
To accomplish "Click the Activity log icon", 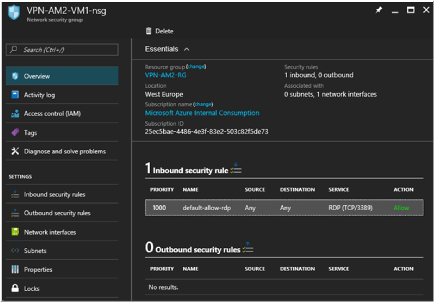I will click(15, 95).
